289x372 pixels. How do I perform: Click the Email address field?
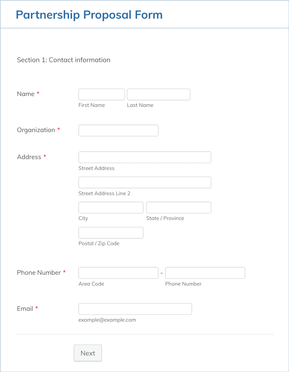(x=135, y=309)
